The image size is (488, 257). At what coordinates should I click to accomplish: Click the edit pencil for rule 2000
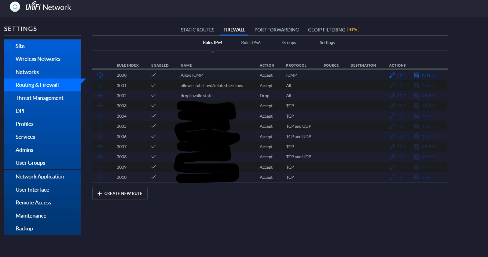pos(392,75)
